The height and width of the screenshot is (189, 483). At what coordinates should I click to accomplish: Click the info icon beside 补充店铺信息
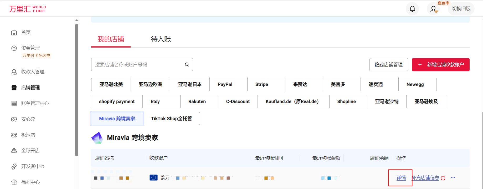(x=443, y=178)
